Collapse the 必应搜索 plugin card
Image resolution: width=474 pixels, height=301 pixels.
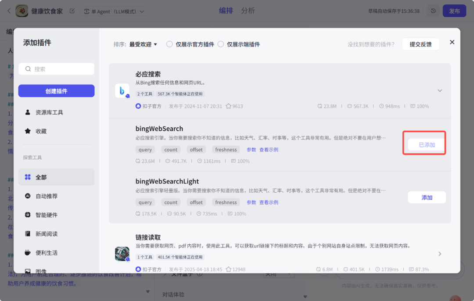click(x=440, y=91)
